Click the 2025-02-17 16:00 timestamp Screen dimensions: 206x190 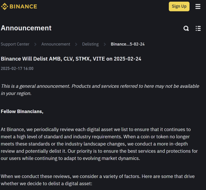tap(17, 68)
